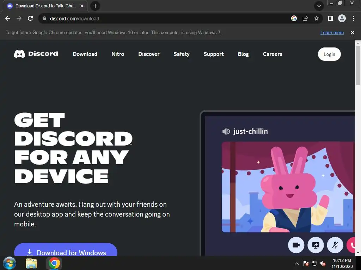361x270 pixels.
Task: Open a new tab with plus button
Action: (x=95, y=6)
